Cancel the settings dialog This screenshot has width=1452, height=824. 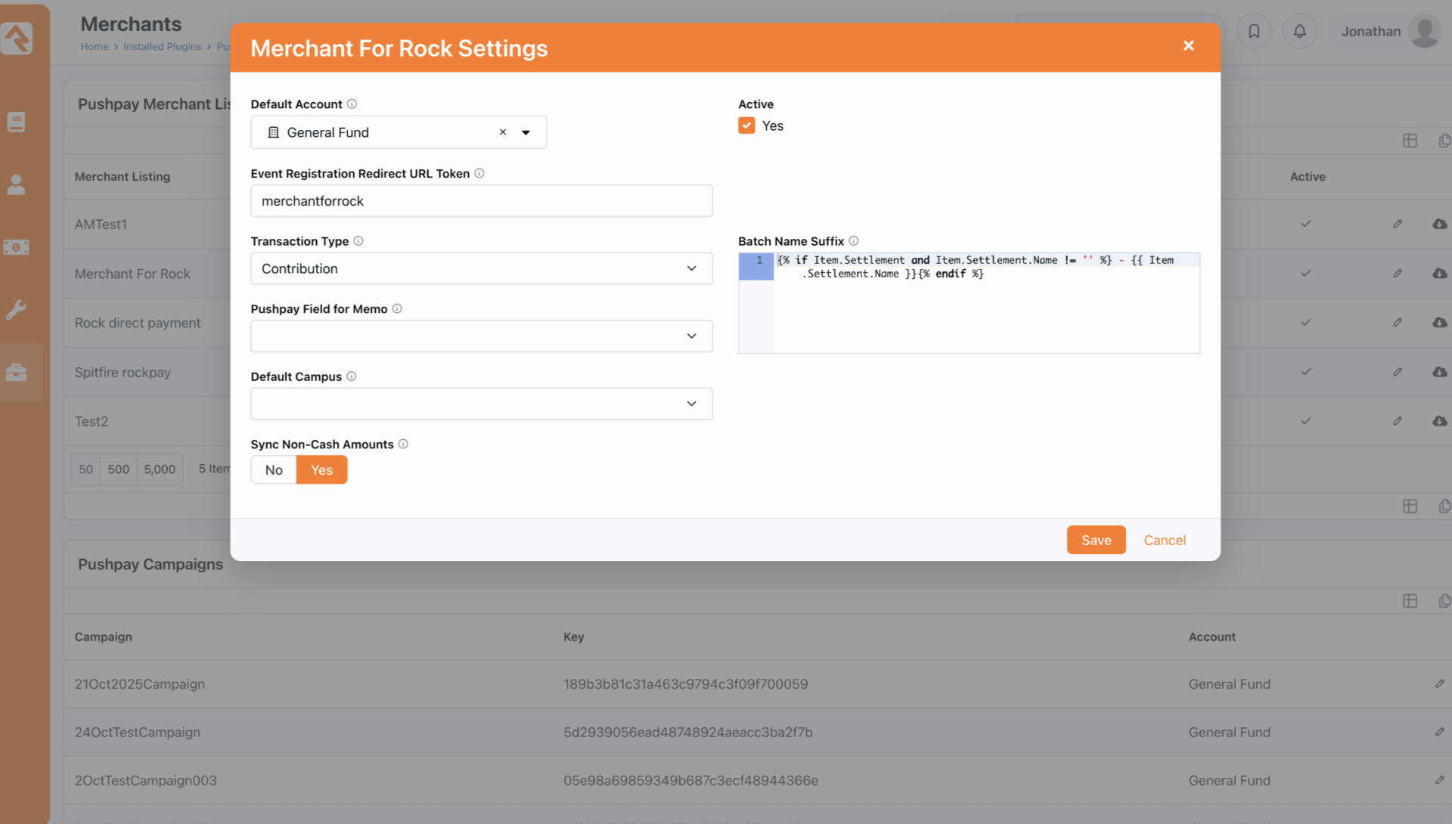(x=1165, y=540)
